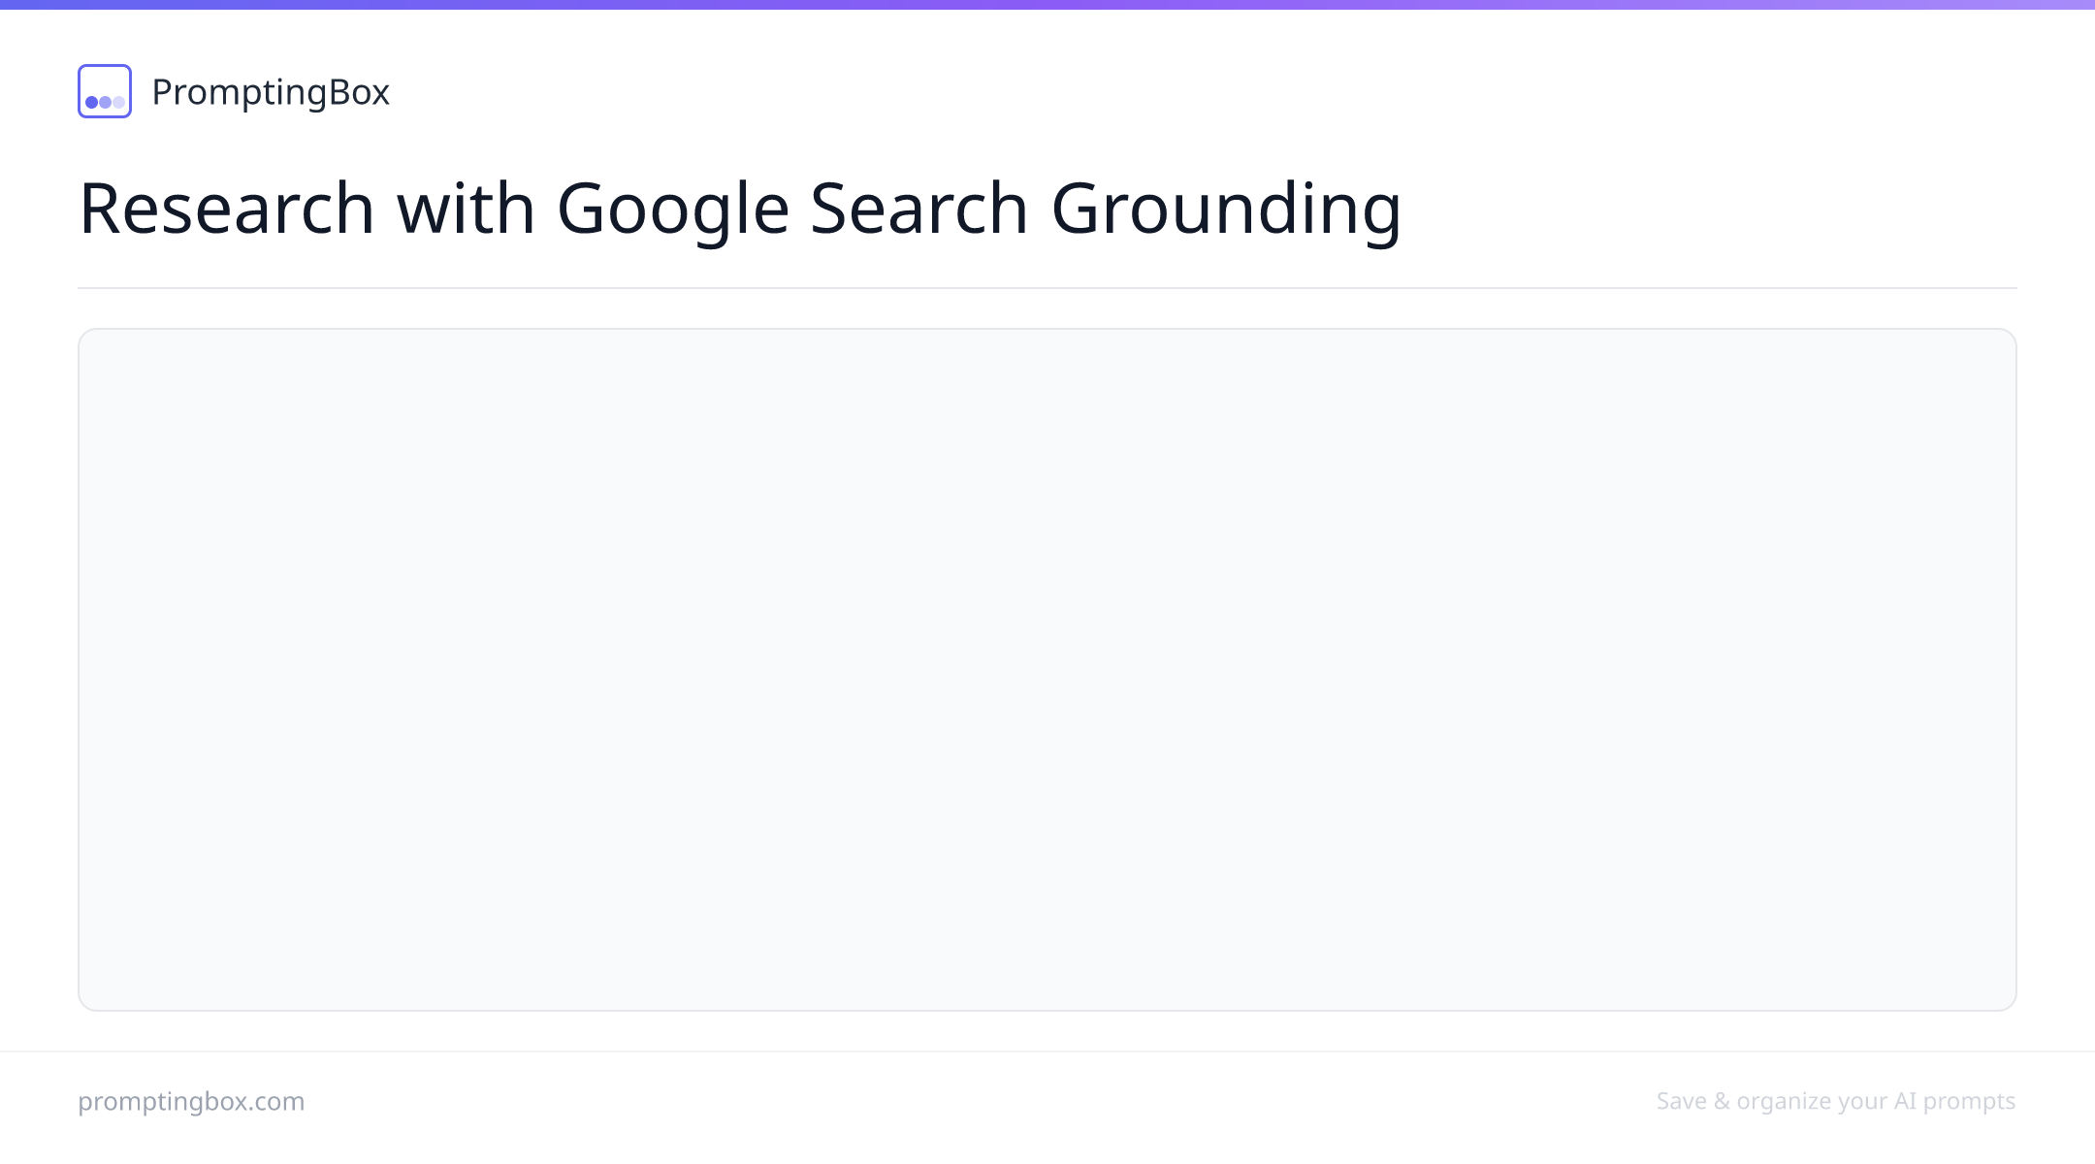Click the word "Grounding" in the heading

pyautogui.click(x=1226, y=211)
